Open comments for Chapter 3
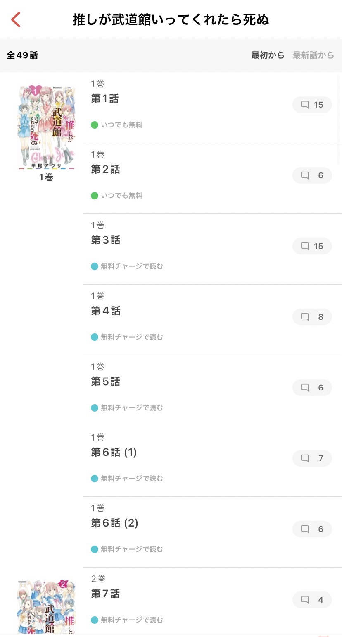The width and height of the screenshot is (342, 637). click(x=312, y=246)
